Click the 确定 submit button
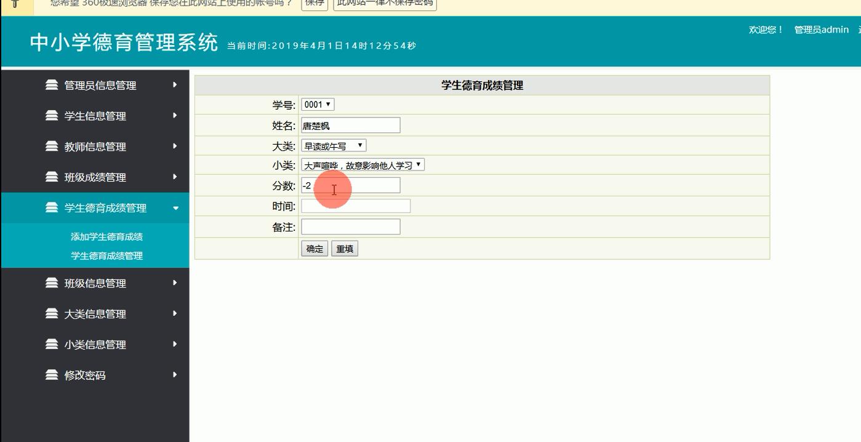 [314, 249]
